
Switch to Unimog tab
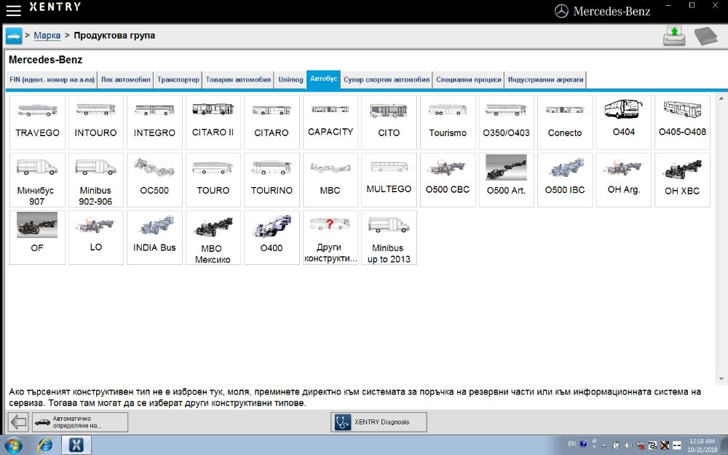click(290, 79)
